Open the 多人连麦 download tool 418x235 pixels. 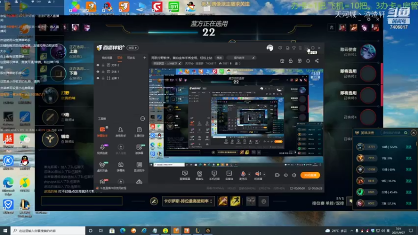click(121, 149)
